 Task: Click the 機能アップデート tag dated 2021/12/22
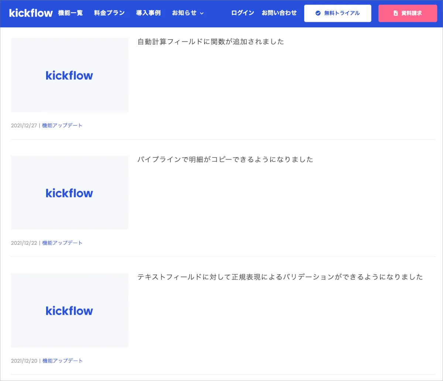62,243
